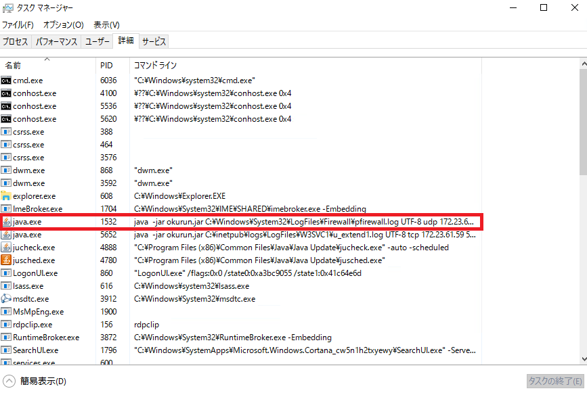Select the RuntimeBroker.exe process name
This screenshot has height=395, width=587.
(46, 338)
